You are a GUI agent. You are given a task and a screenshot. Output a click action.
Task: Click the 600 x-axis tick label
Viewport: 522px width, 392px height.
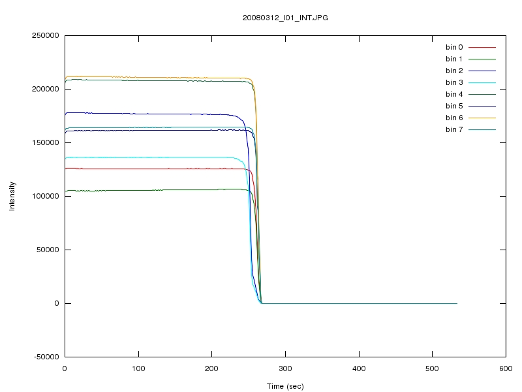click(x=506, y=368)
